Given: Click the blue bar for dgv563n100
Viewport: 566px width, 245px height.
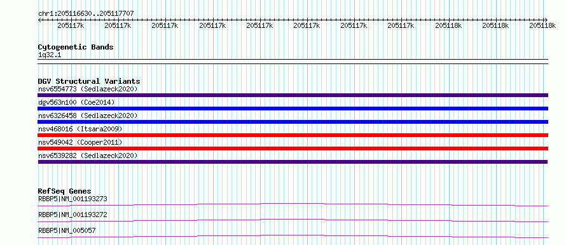Looking at the screenshot, I should tap(293, 109).
